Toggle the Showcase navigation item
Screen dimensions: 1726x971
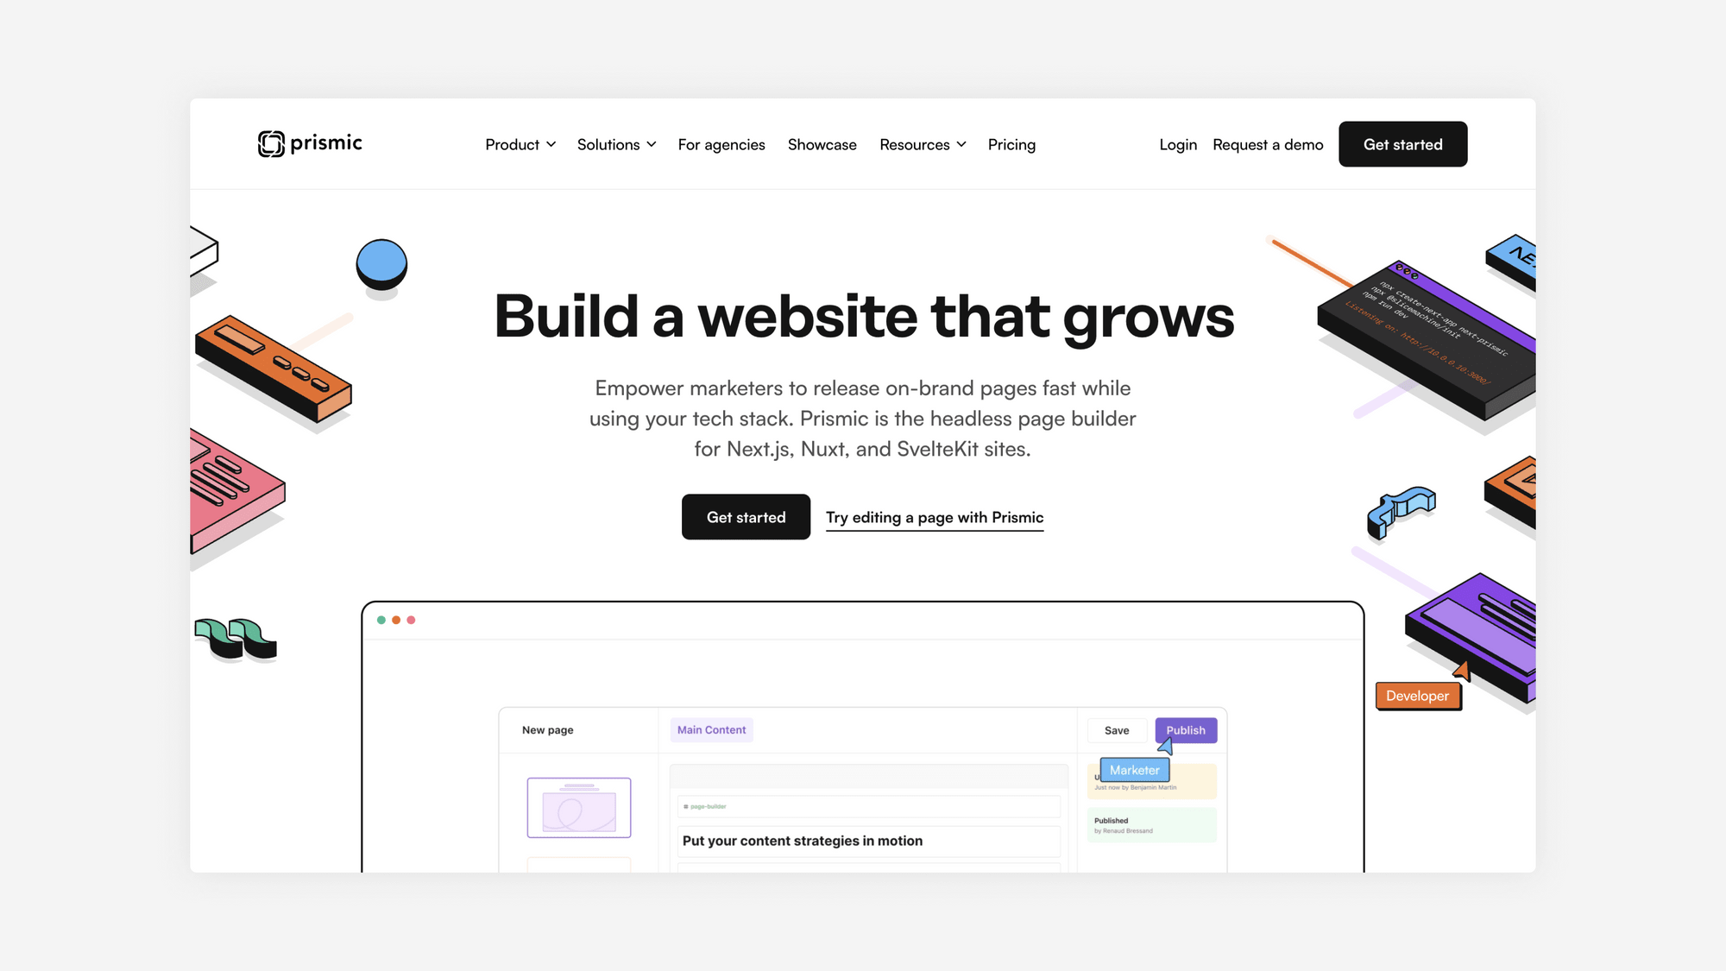(822, 143)
